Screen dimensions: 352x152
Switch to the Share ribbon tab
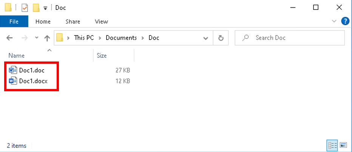point(73,21)
